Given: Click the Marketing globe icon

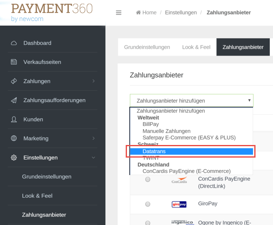Looking at the screenshot, I should click(x=14, y=138).
